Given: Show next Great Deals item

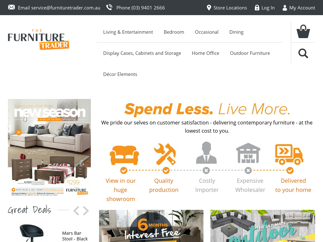Looking at the screenshot, I should click(86, 211).
